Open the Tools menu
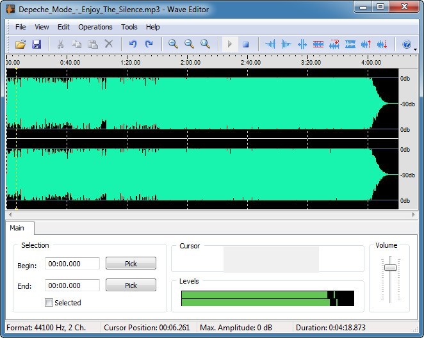This screenshot has height=338, width=424. click(x=129, y=27)
